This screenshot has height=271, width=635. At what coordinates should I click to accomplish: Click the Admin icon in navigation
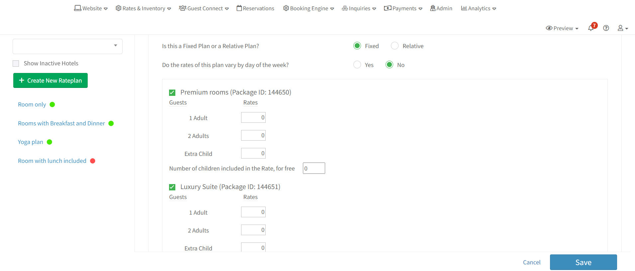pyautogui.click(x=433, y=8)
